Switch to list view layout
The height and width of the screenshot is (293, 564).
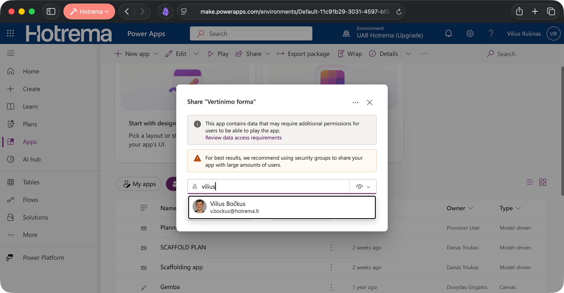(530, 182)
